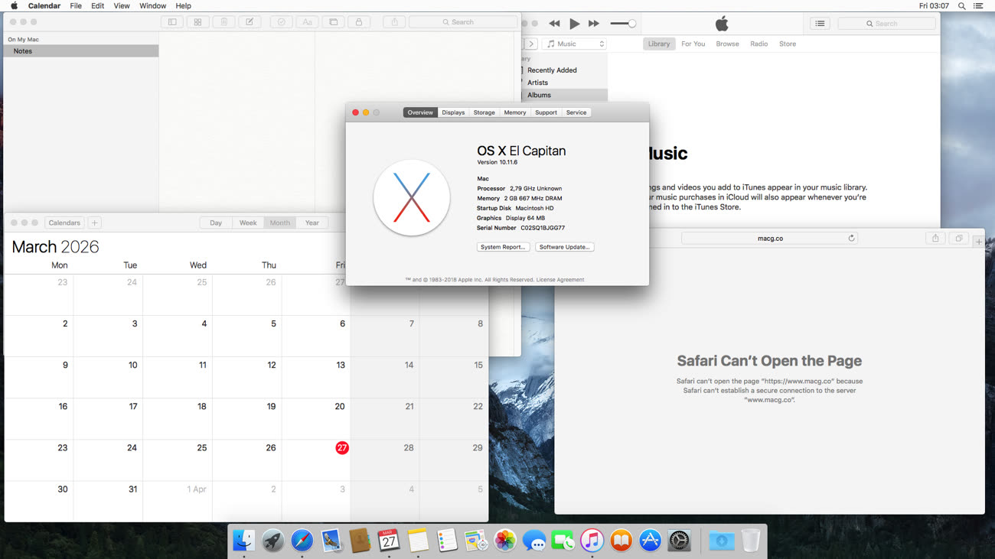This screenshot has height=559, width=995.
Task: Expand the Calendars list button
Action: click(x=64, y=223)
